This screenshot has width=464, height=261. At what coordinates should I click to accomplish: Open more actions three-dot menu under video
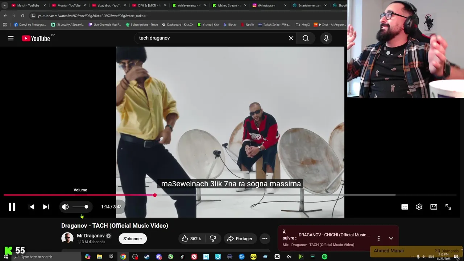[x=265, y=239]
